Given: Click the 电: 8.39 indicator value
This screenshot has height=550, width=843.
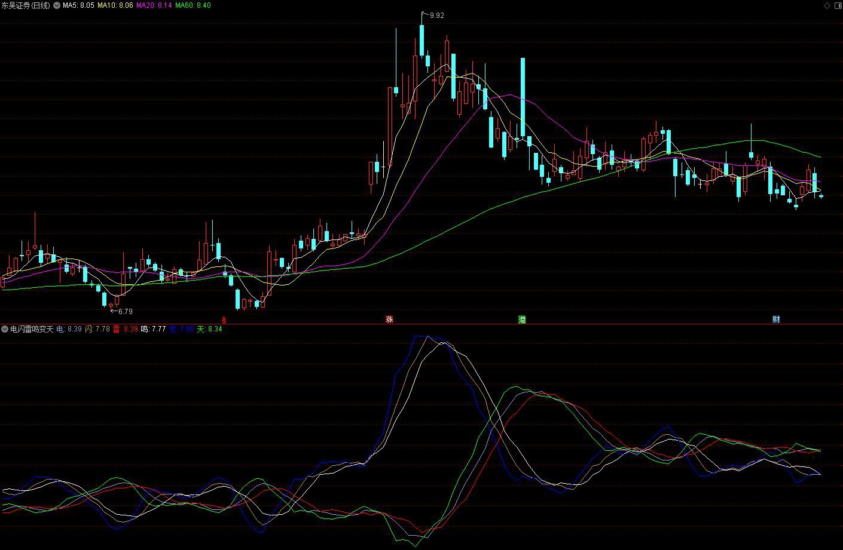Looking at the screenshot, I should point(69,329).
